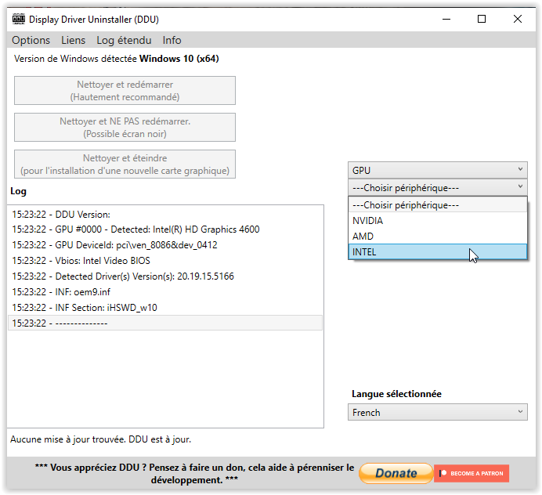
Task: Open the GPU device type dropdown
Action: pos(438,170)
